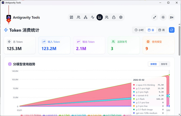Click the Antigravity Tools logo icon
Viewport: 181px width, 116px height.
pos(9,17)
